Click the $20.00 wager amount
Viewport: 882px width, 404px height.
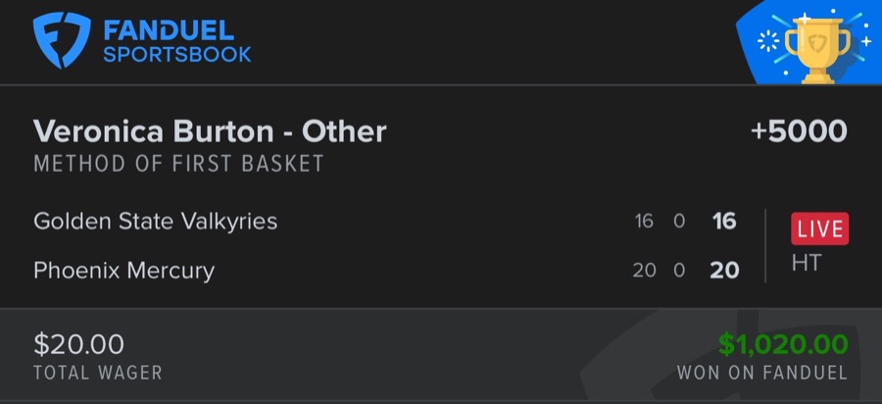[x=79, y=344]
